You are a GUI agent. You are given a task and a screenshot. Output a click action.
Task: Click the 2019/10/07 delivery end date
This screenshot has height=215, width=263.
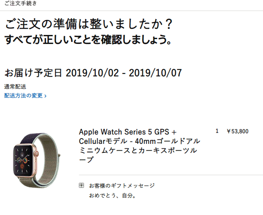tap(156, 73)
